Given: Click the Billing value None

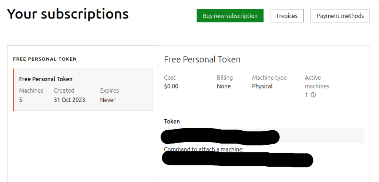Looking at the screenshot, I should point(224,86).
